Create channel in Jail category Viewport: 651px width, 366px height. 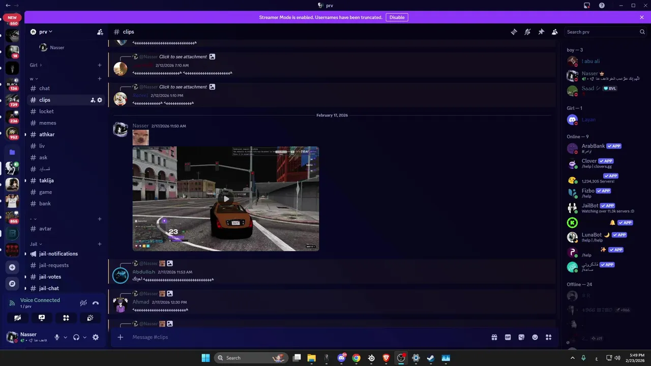click(100, 244)
